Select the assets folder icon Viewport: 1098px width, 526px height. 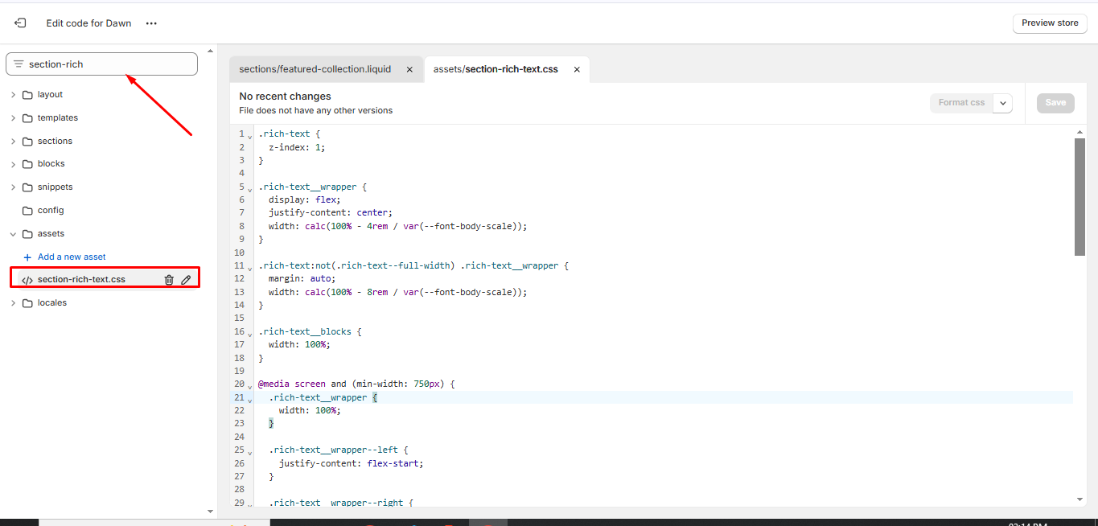point(27,234)
